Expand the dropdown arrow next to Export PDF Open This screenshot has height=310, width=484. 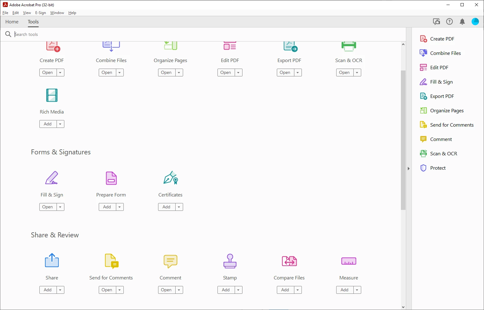[298, 73]
